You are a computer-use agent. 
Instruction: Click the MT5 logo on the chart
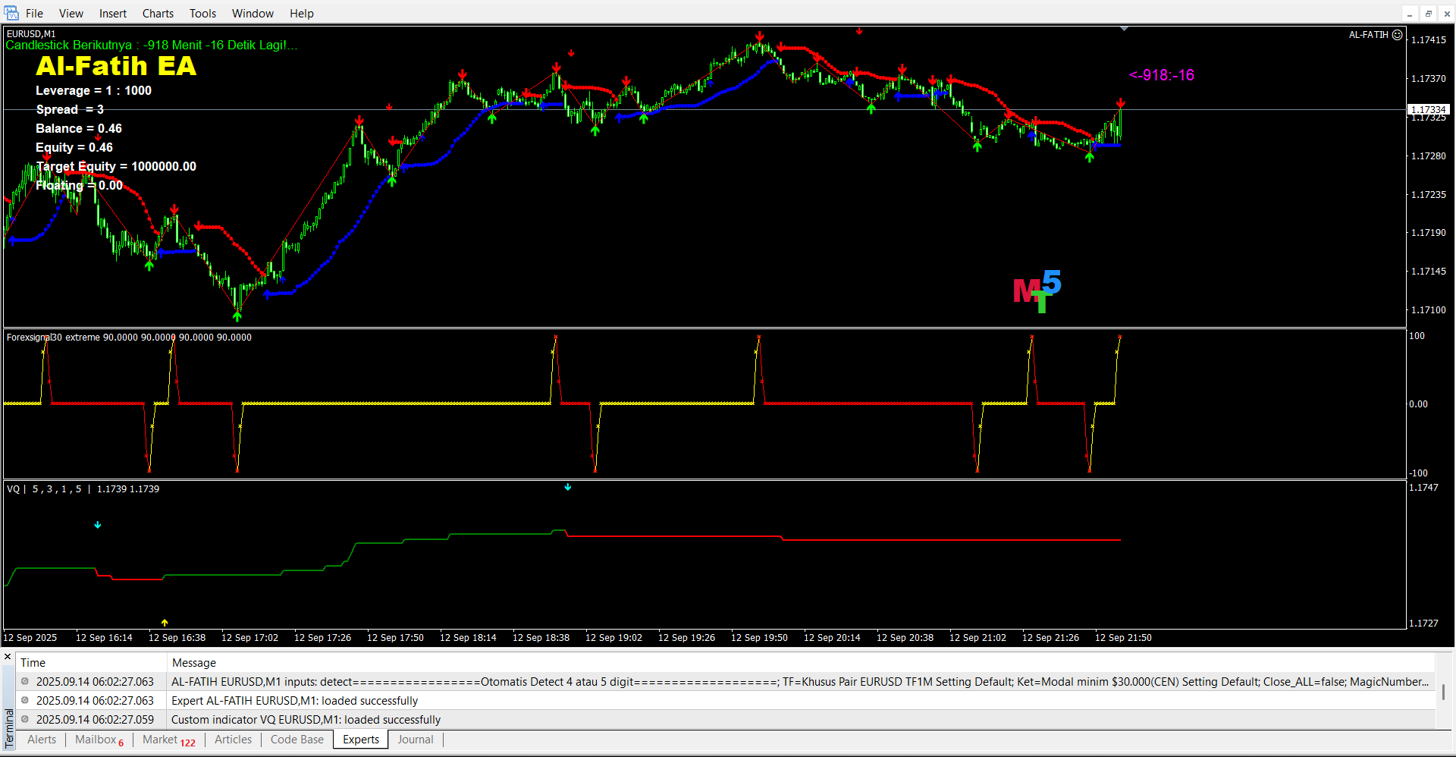[x=1037, y=291]
